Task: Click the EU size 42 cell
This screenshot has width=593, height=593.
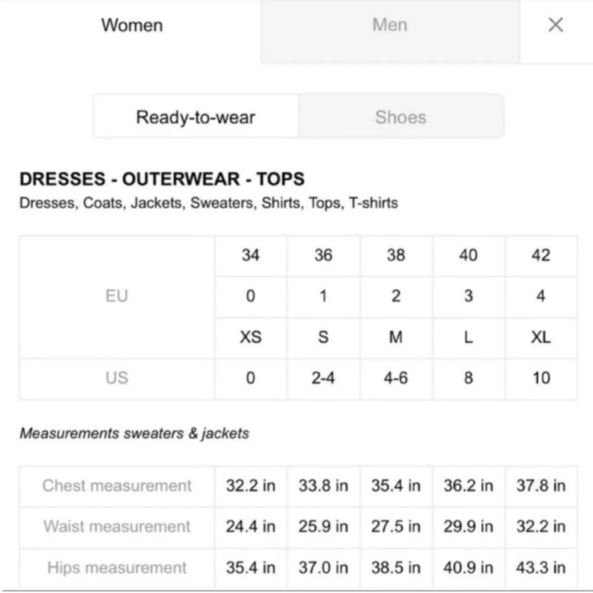Action: pyautogui.click(x=541, y=256)
